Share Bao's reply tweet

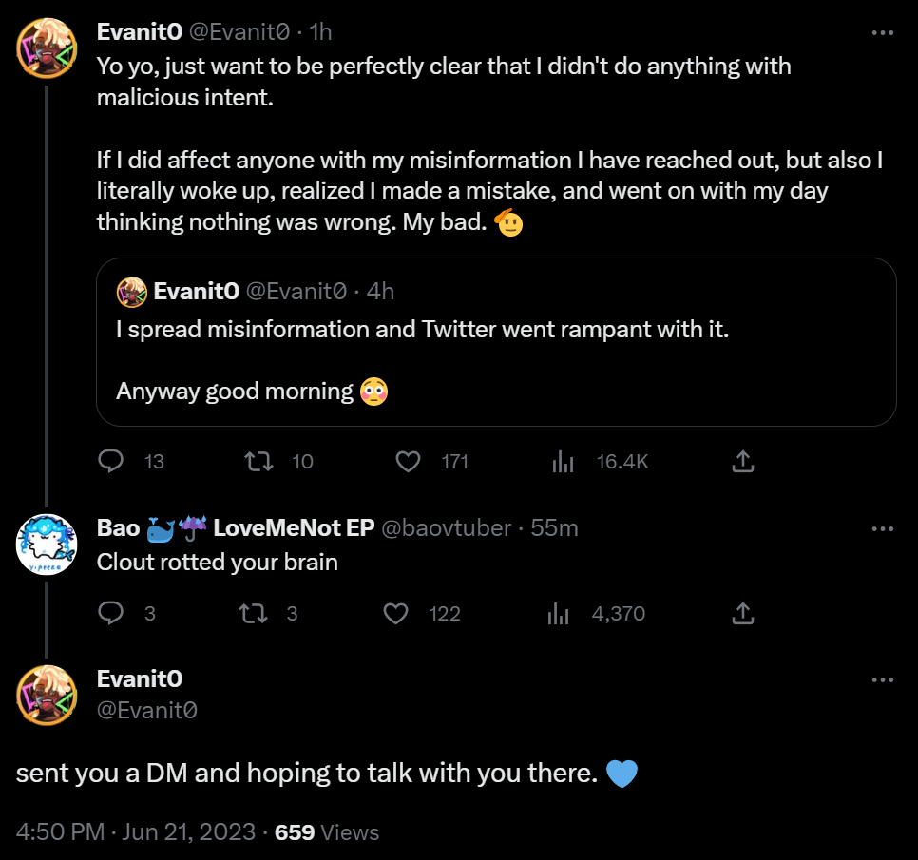coord(743,614)
